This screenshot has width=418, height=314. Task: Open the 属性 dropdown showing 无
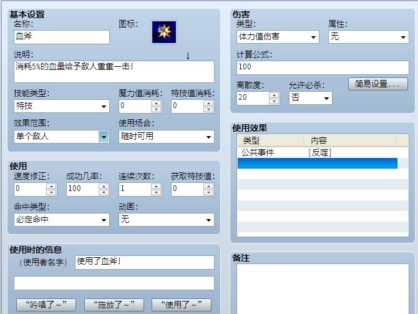369,37
